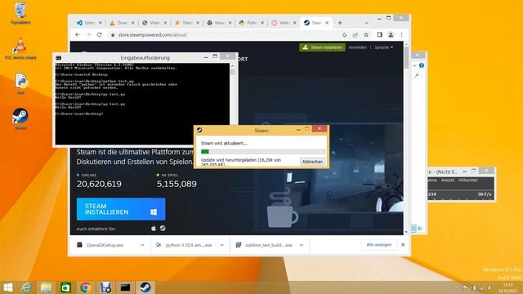Share this page from address bar
523x294 pixels.
pyautogui.click(x=355, y=34)
